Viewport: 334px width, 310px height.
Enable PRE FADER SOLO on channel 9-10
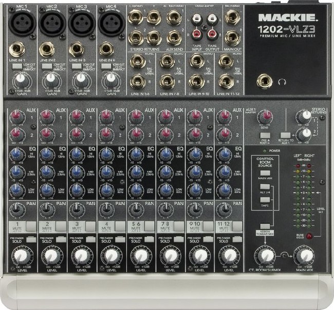point(208,239)
